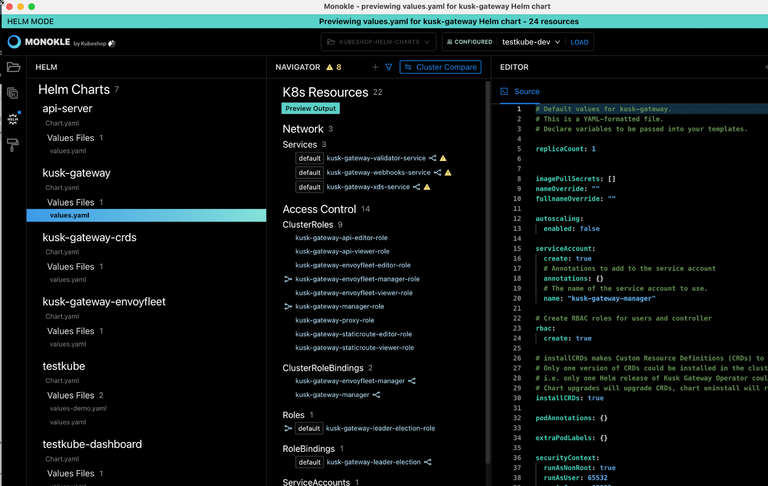Click the macOS yellow minimize window button
Image resolution: width=768 pixels, height=486 pixels.
21,6
